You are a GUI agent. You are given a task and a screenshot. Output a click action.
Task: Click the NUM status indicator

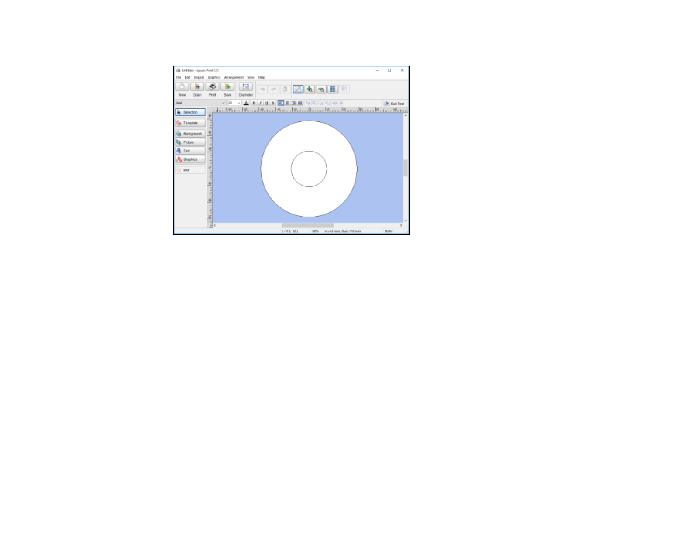point(389,231)
